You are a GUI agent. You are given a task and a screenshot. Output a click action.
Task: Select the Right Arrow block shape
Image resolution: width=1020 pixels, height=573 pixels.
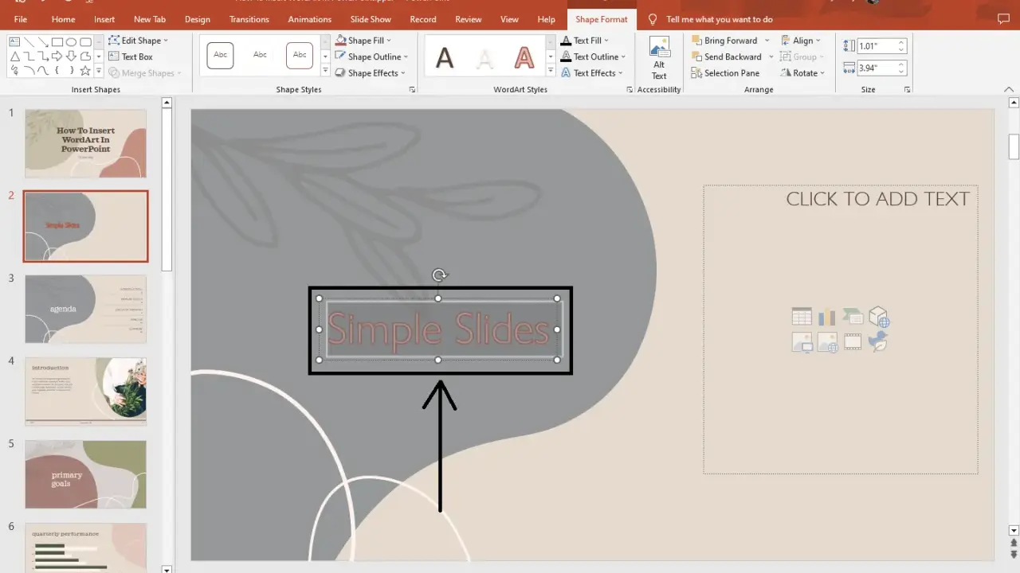pyautogui.click(x=57, y=56)
